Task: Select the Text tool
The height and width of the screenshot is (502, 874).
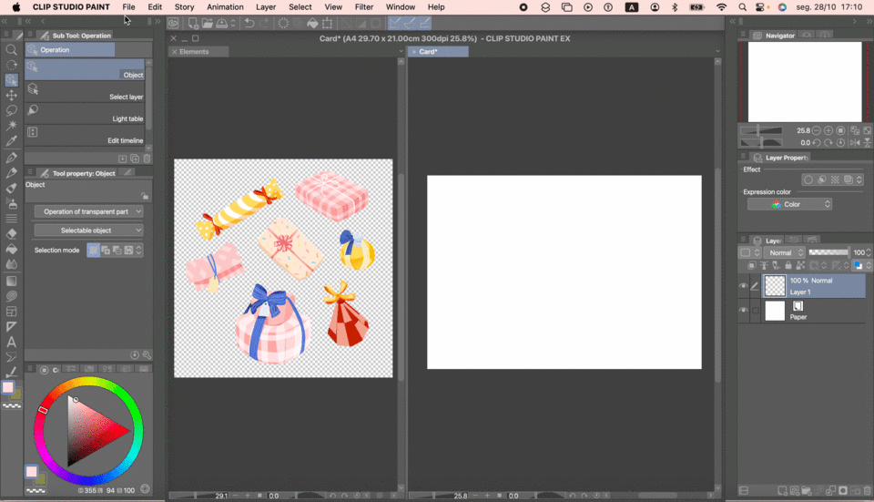Action: [11, 342]
